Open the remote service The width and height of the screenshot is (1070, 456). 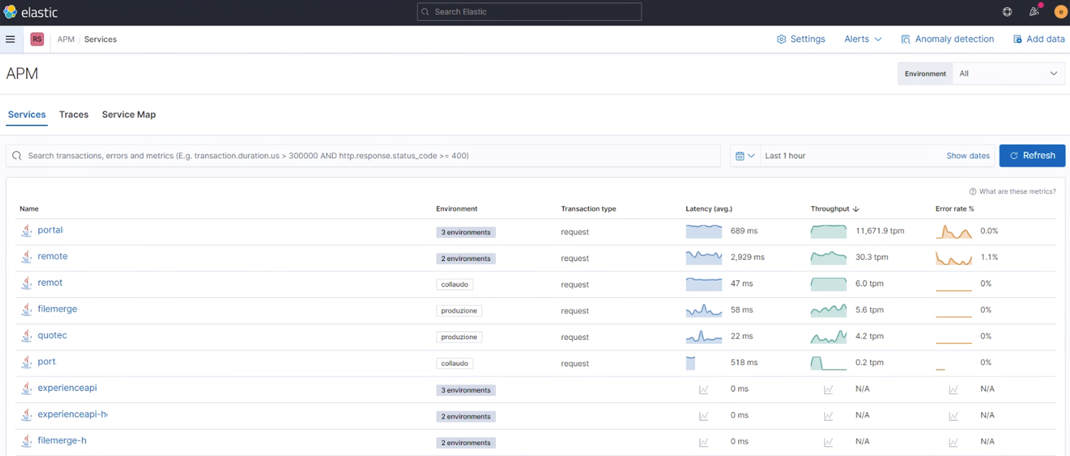coord(52,256)
